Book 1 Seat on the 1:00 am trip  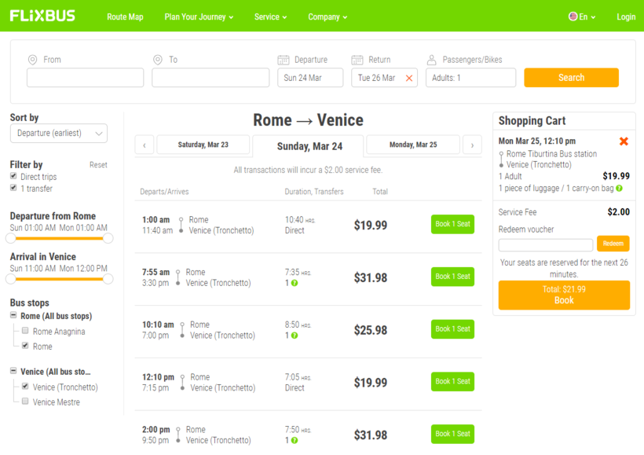tap(452, 224)
